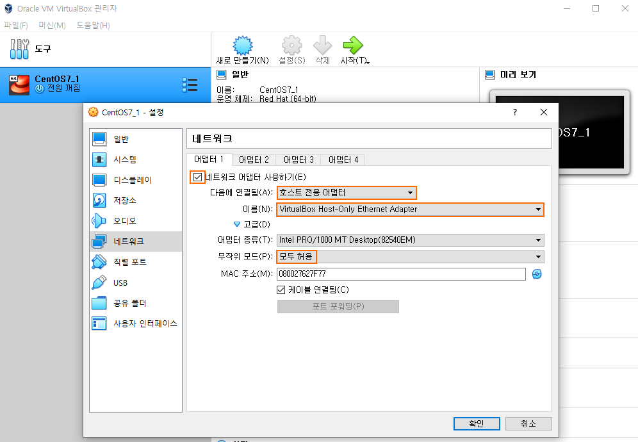Click the settings dialog help question mark

point(515,112)
